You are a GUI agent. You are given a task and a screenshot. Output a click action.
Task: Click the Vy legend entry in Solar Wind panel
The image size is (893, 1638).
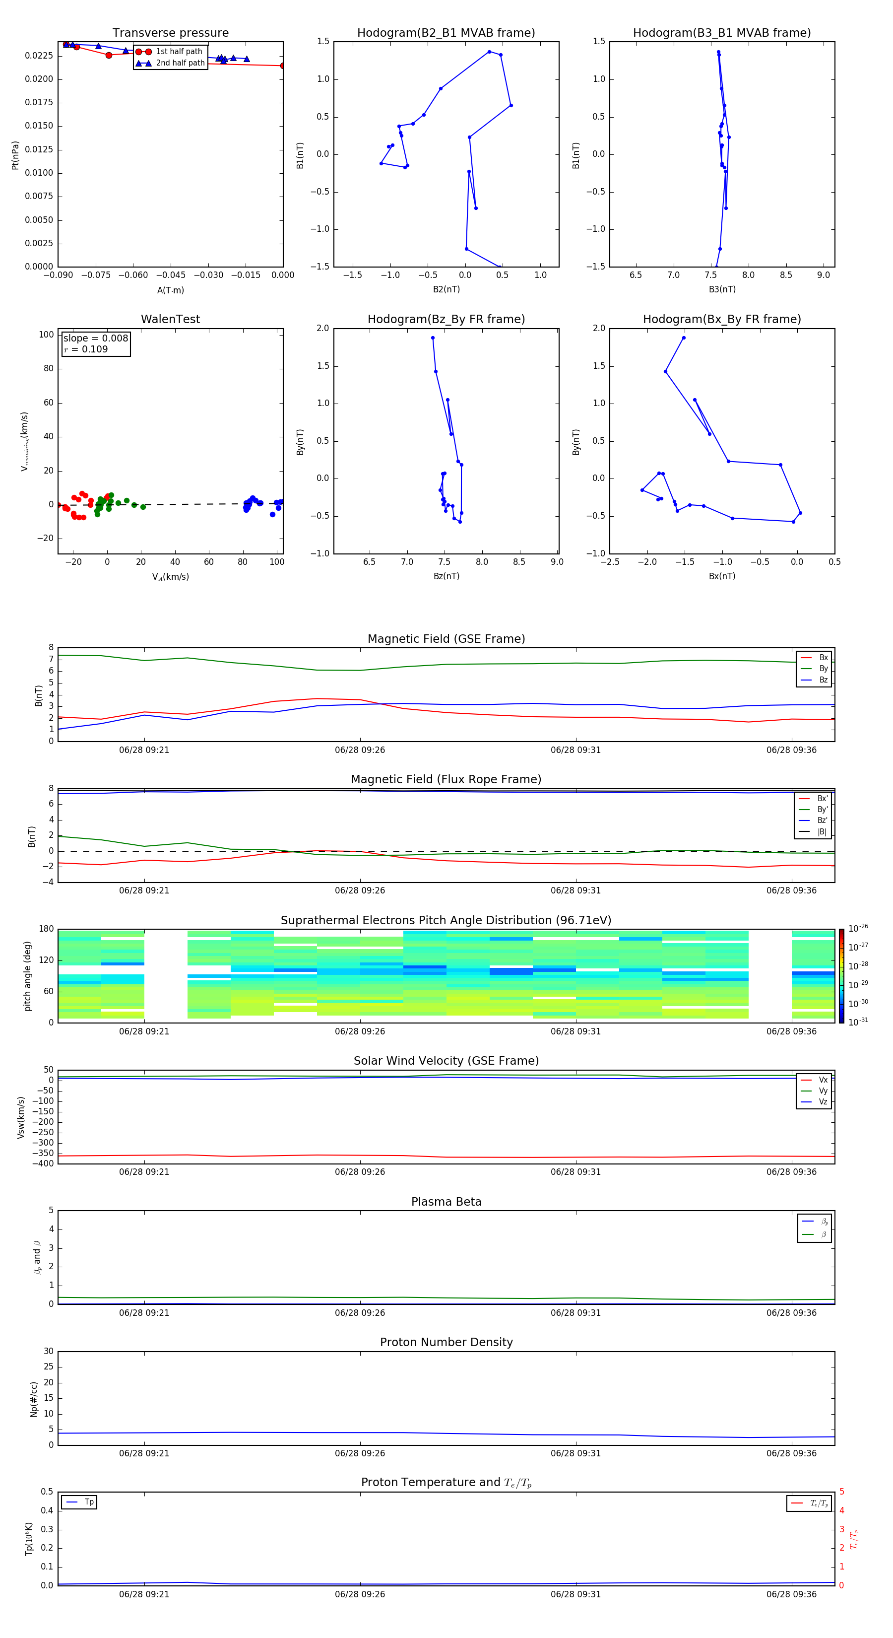pyautogui.click(x=814, y=1091)
